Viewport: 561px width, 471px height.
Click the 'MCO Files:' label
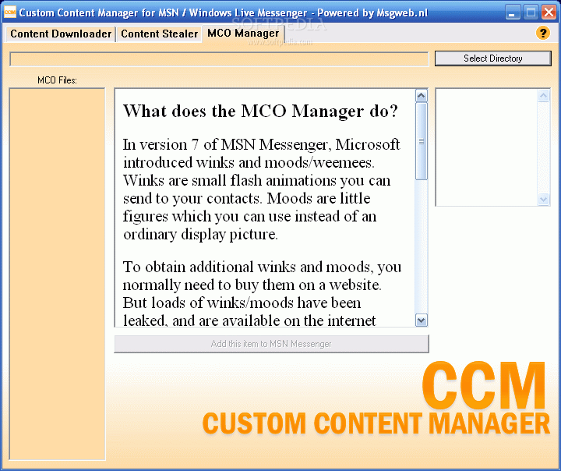pos(57,80)
